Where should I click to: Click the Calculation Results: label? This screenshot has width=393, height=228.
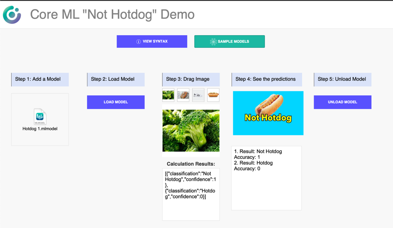pos(191,164)
